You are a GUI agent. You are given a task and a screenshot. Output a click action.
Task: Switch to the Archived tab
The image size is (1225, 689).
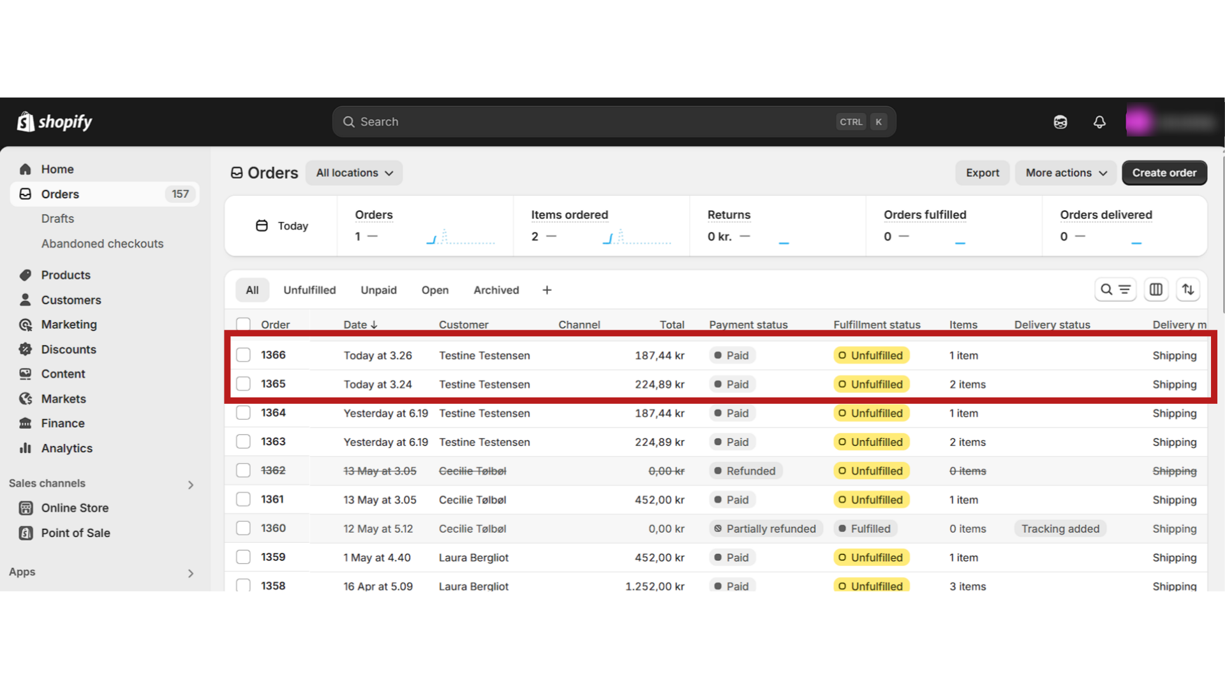496,290
